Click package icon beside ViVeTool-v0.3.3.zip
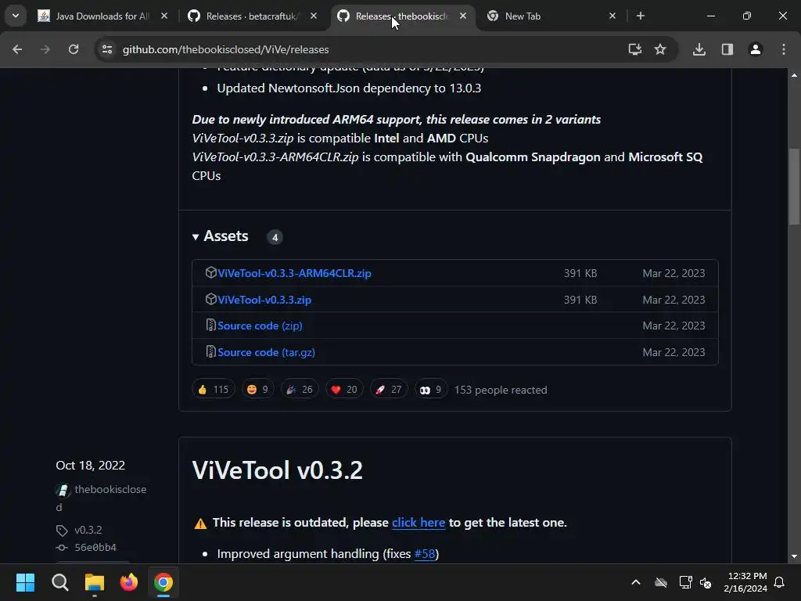Image resolution: width=801 pixels, height=601 pixels. pos(210,299)
